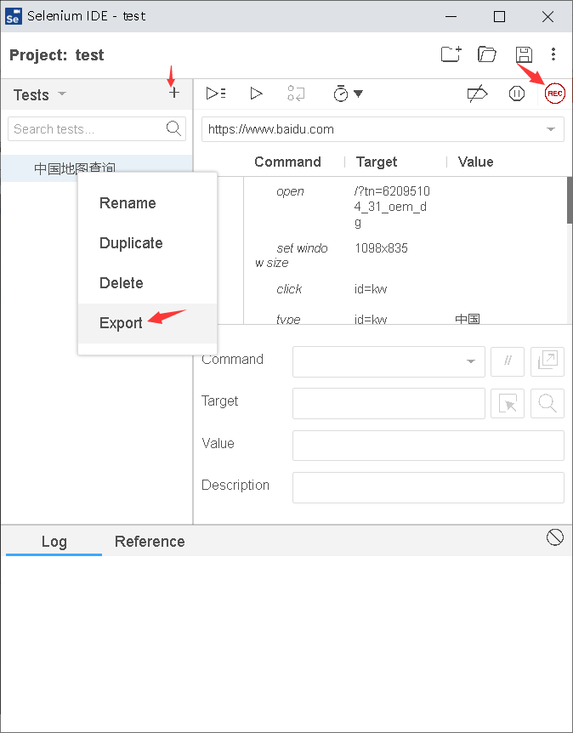
Task: Toggle the comment command button
Action: [508, 361]
